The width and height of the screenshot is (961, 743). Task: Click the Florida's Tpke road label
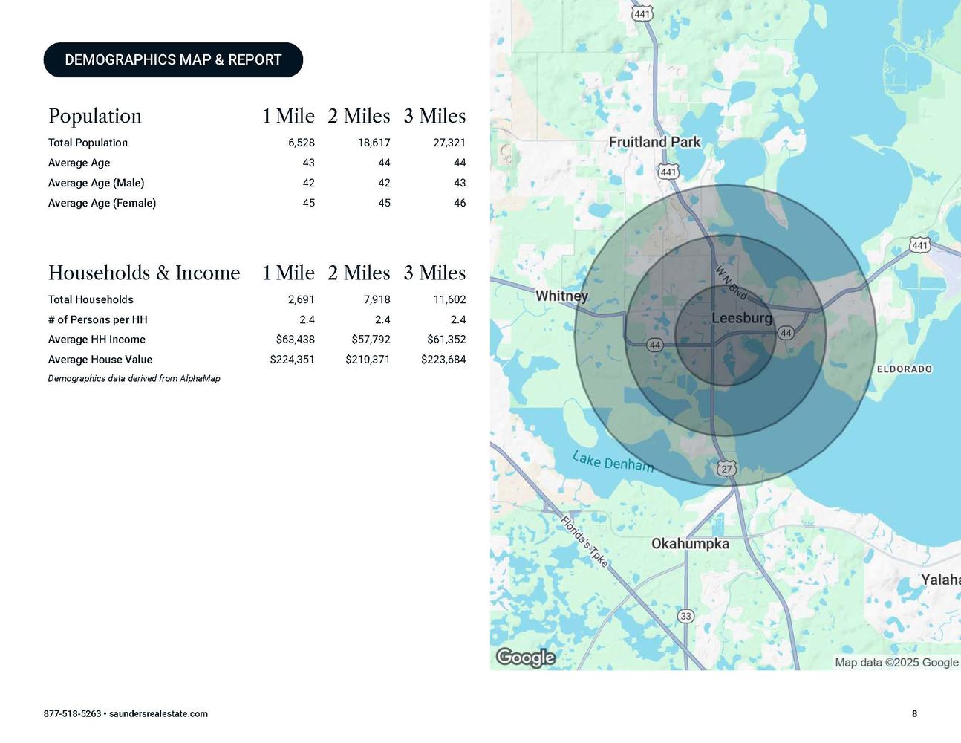click(584, 542)
